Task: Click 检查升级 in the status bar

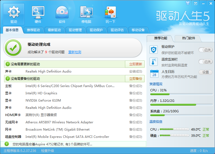Action: [48, 151]
